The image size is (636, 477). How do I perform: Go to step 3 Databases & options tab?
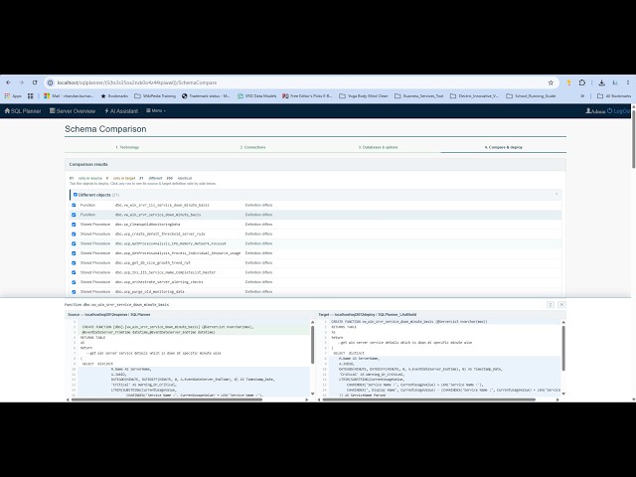click(x=378, y=147)
